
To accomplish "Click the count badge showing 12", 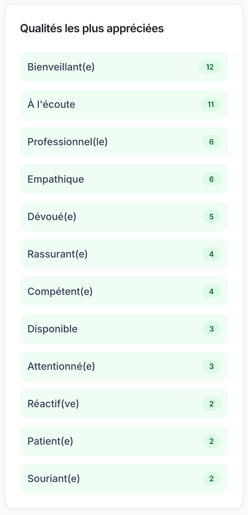I will (x=210, y=67).
